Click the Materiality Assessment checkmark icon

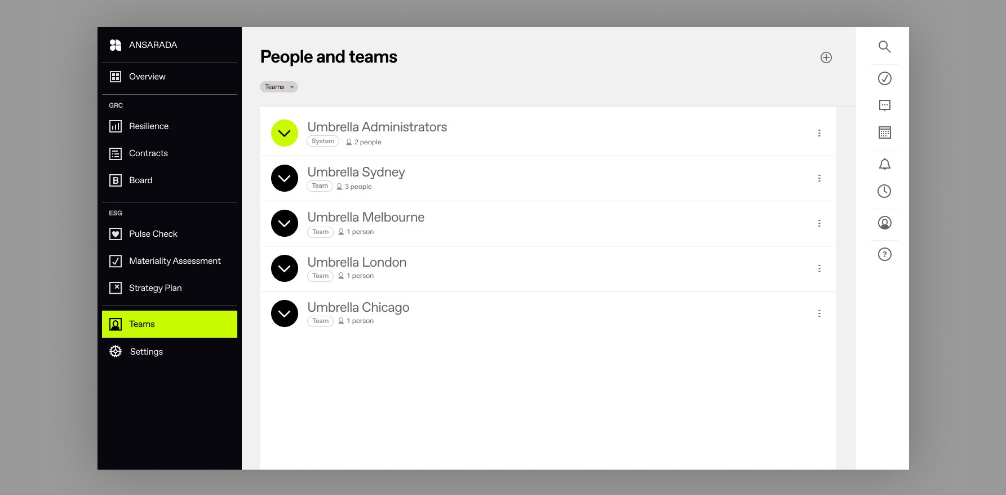[x=116, y=261]
